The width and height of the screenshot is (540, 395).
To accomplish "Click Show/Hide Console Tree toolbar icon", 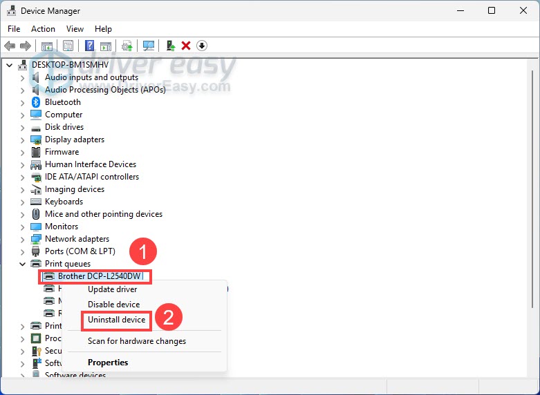I will (x=47, y=46).
